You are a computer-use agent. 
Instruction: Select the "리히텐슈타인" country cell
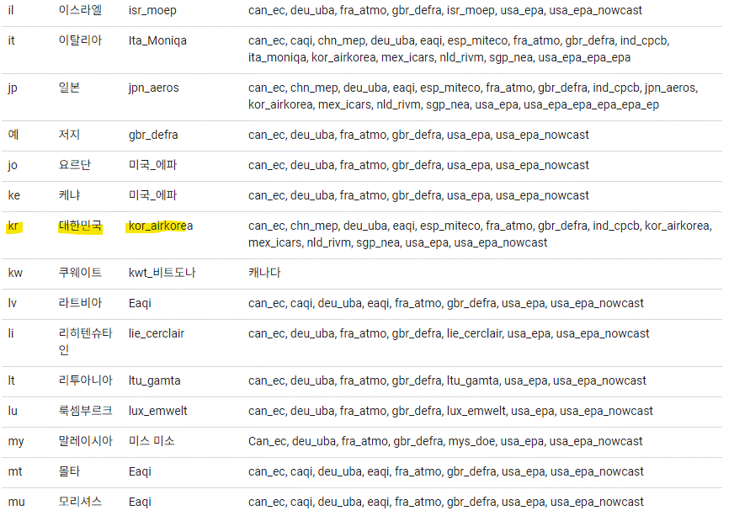pos(85,342)
